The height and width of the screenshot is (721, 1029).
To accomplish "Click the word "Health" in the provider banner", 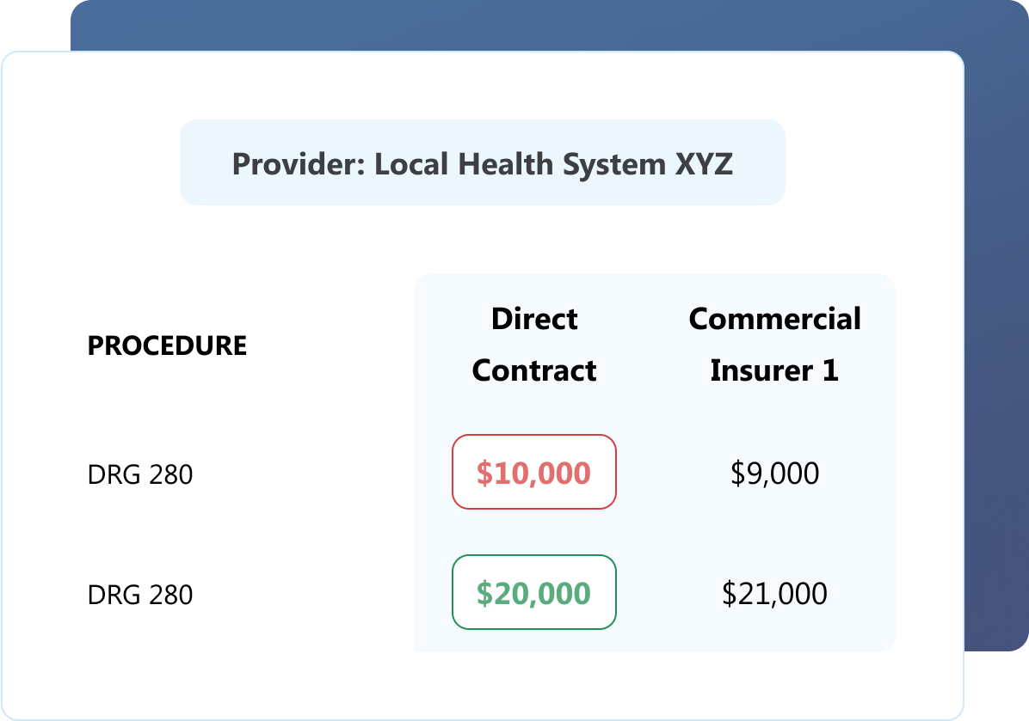I will pyautogui.click(x=506, y=164).
